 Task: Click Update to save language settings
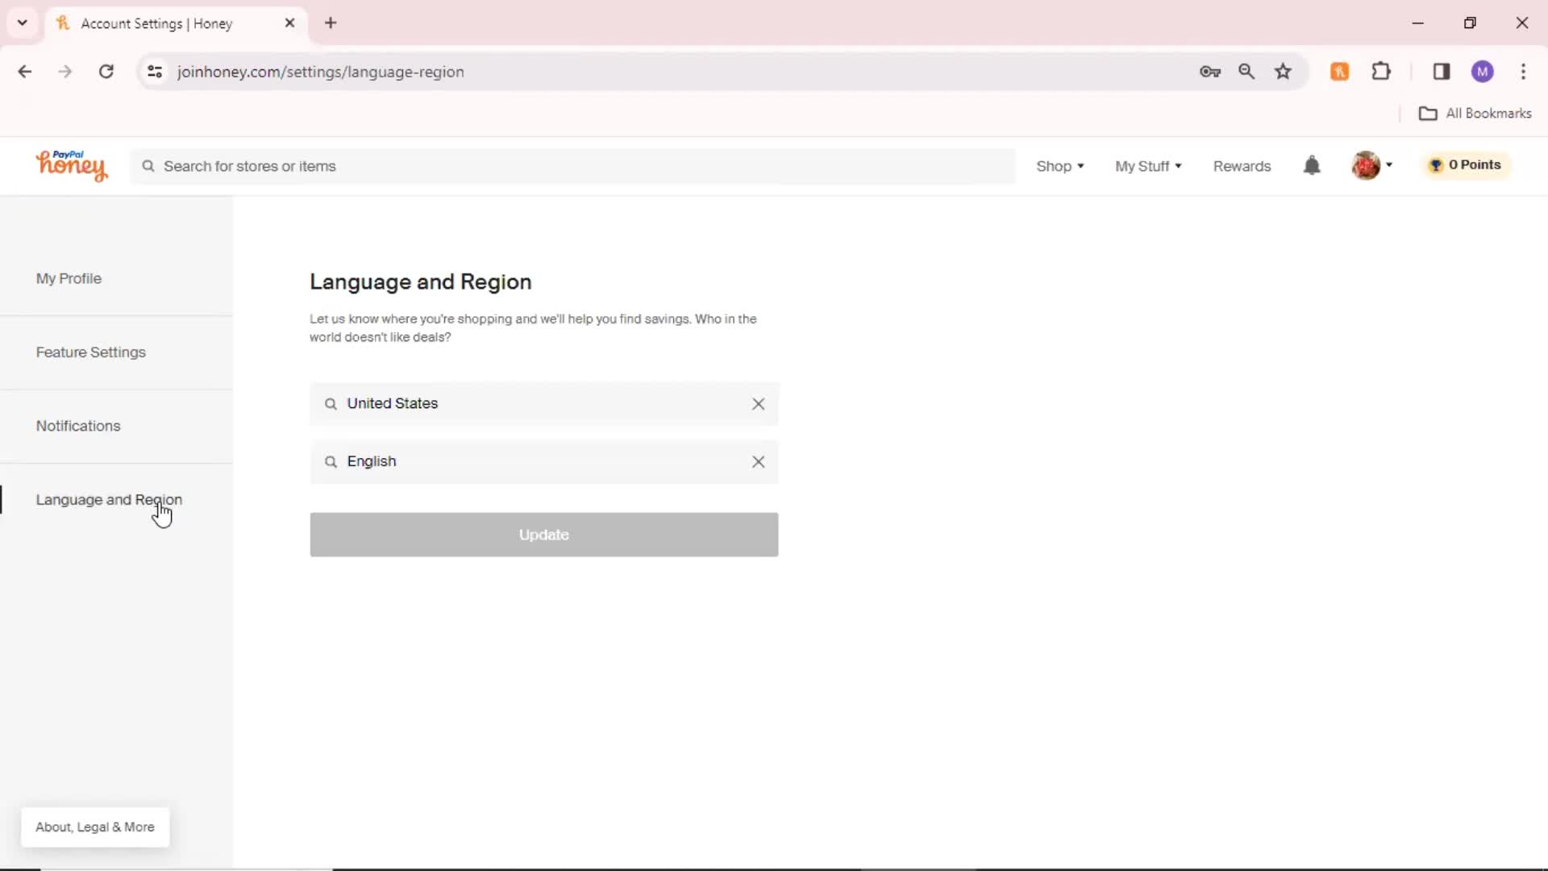544,534
